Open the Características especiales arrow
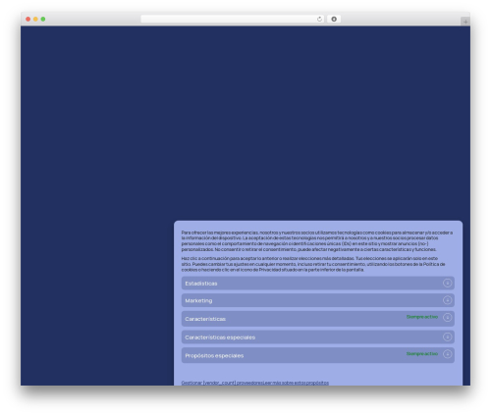Image resolution: width=491 pixels, height=415 pixels. pyautogui.click(x=447, y=337)
